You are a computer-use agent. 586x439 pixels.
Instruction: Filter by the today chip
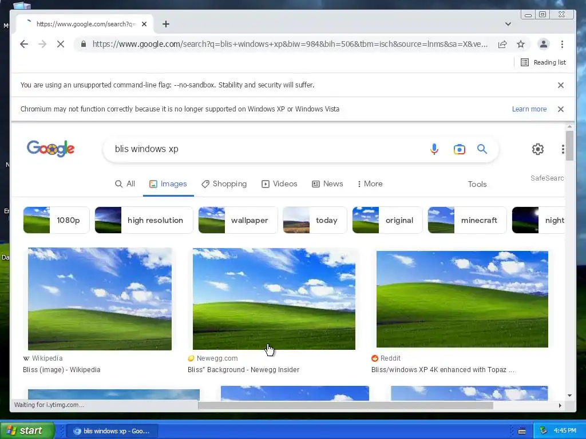pyautogui.click(x=315, y=220)
